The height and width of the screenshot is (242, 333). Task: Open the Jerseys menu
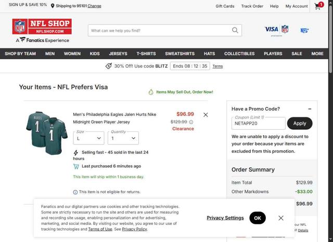pos(118,53)
